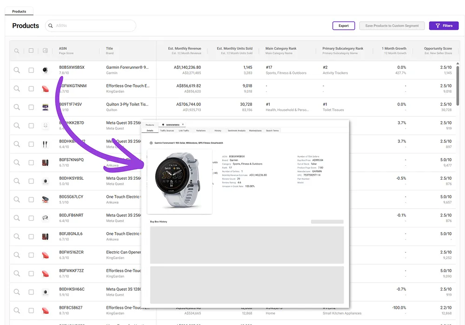Sort by Est. Monthly Revenue column header
Viewport: 465px width, 325px height.
(185, 48)
